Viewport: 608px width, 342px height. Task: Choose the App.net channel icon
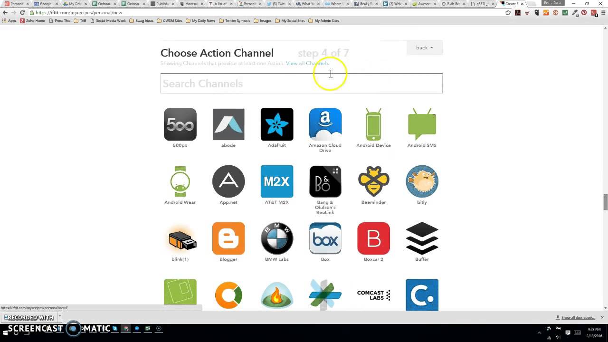[x=228, y=181]
